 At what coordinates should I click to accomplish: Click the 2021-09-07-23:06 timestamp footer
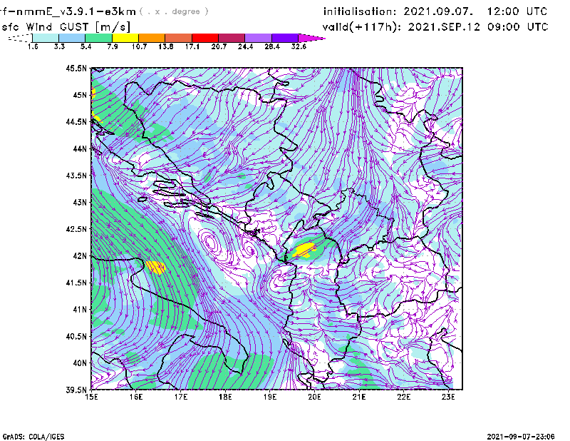527,435
